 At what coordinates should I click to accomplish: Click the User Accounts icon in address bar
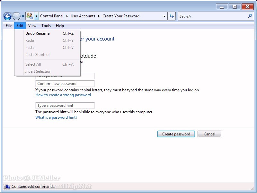pos(30,16)
